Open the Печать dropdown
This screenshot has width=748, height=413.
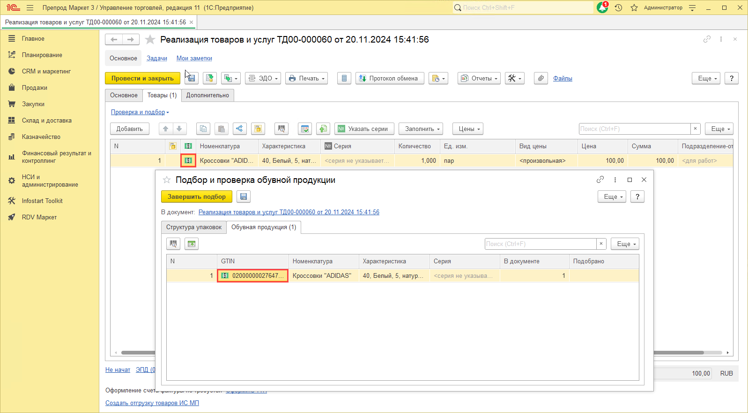[307, 79]
